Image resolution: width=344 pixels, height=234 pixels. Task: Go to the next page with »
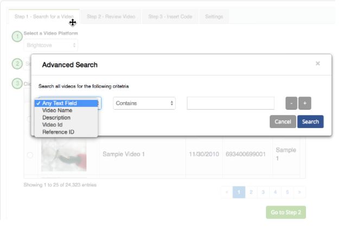tap(300, 192)
